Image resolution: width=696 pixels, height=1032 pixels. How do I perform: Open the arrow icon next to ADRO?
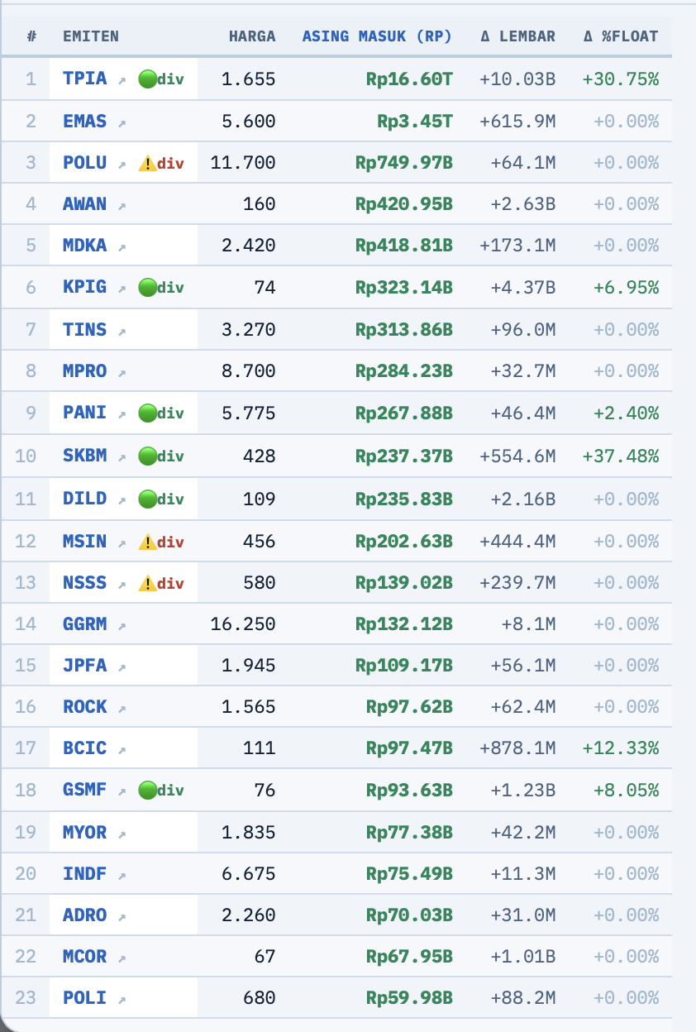122,917
